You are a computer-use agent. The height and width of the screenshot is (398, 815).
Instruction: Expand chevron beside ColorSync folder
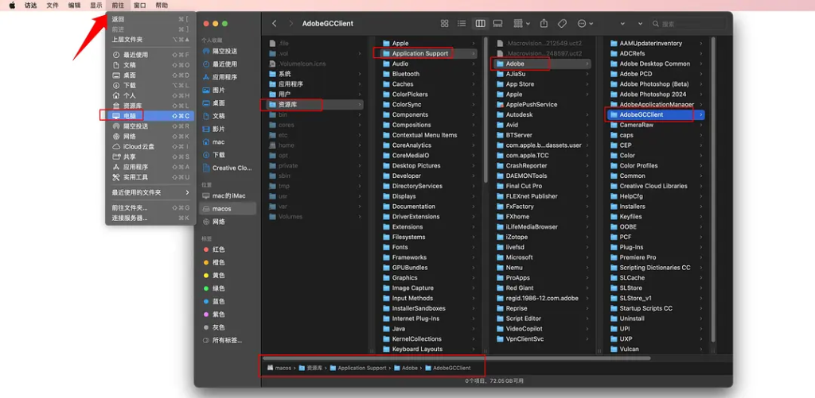coord(474,104)
